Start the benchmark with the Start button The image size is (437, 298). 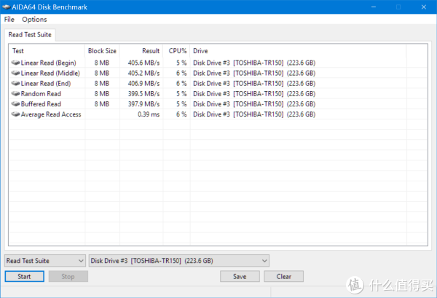point(24,277)
